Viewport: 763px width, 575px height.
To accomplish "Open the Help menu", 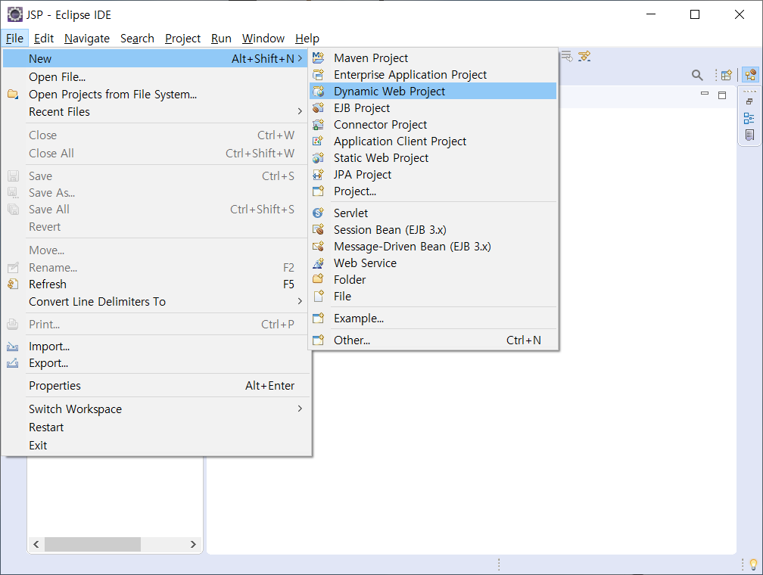I will click(307, 39).
